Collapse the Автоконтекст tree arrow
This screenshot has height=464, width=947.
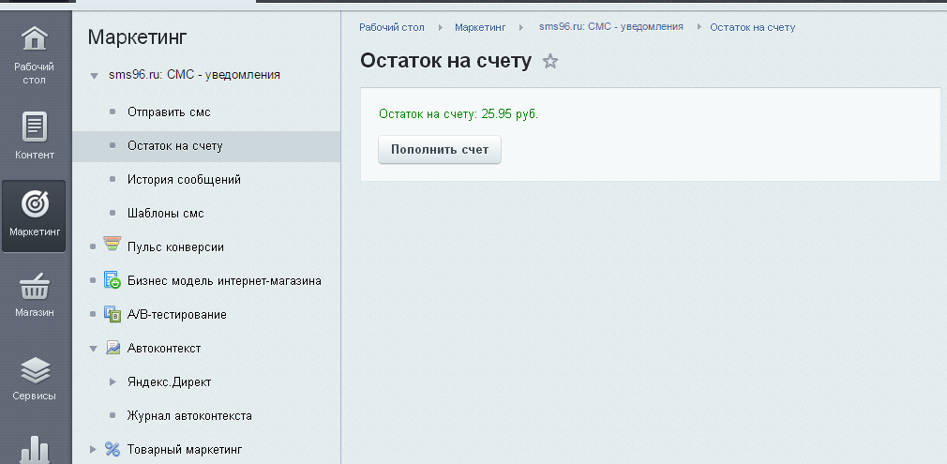(x=94, y=349)
